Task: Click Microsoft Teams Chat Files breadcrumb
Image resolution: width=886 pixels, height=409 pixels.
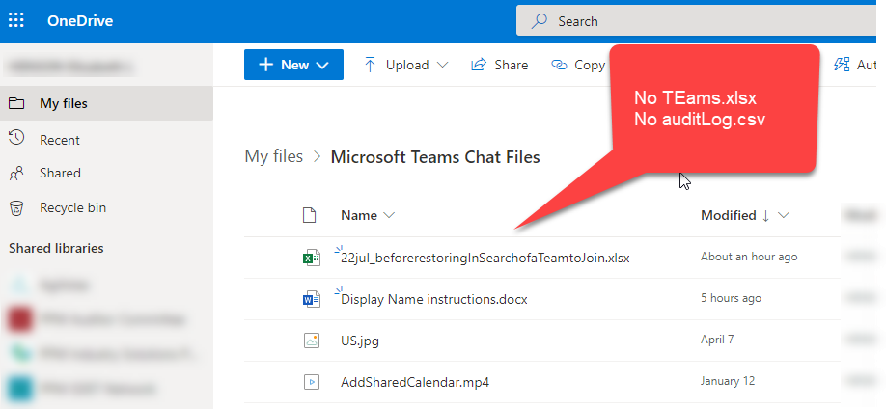Action: coord(435,156)
